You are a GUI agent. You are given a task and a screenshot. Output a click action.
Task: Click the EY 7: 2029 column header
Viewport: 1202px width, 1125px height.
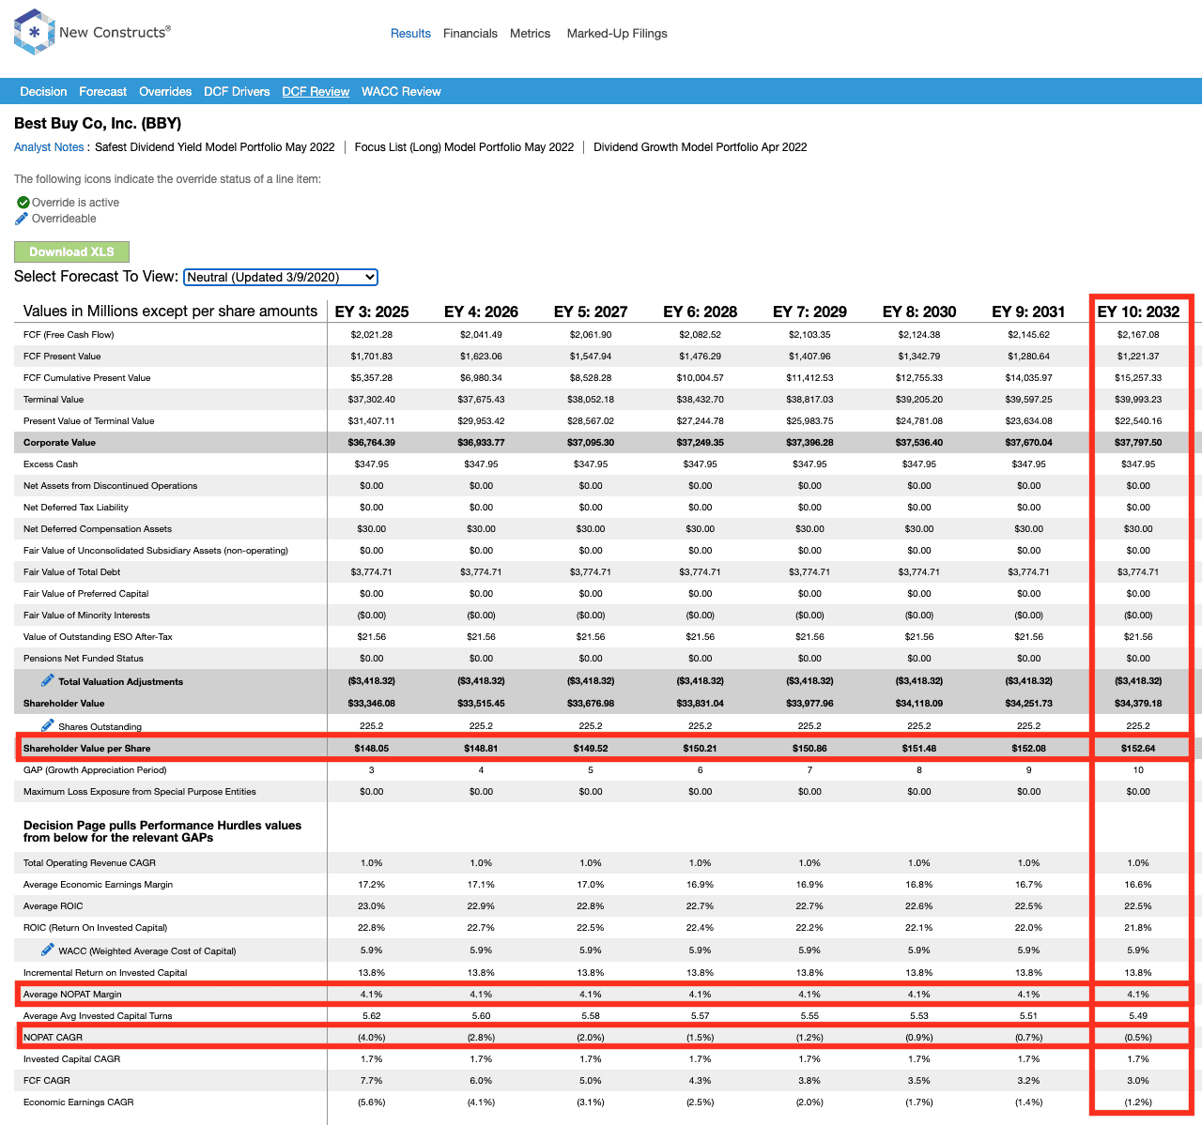pos(809,312)
